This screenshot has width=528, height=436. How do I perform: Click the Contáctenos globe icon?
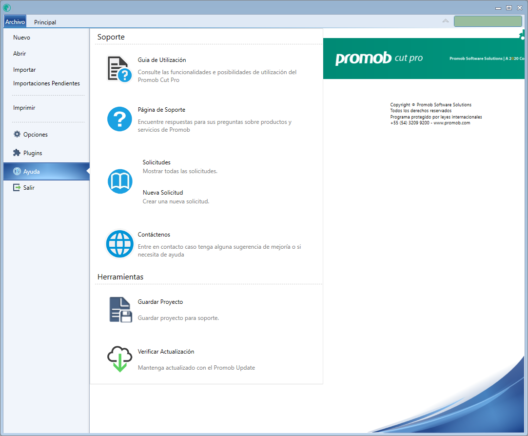coord(119,244)
